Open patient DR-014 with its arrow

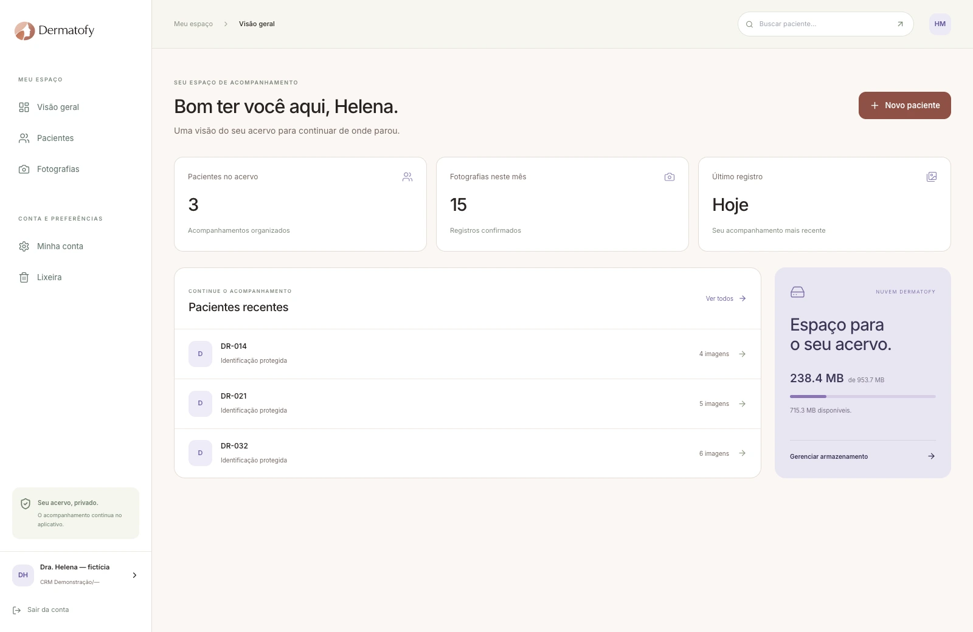pyautogui.click(x=742, y=354)
